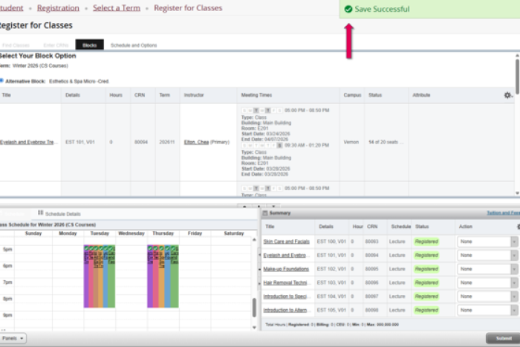
Task: Open Skin Care and Facials in Summary
Action: click(286, 241)
